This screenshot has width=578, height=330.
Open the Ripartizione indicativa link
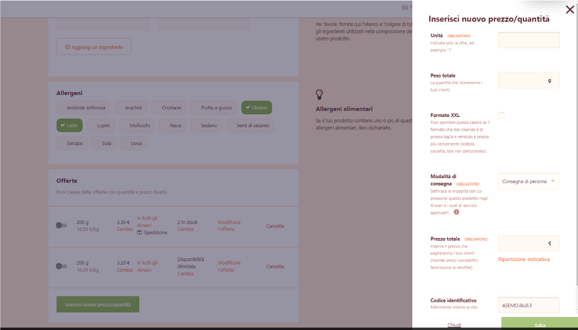pos(524,259)
